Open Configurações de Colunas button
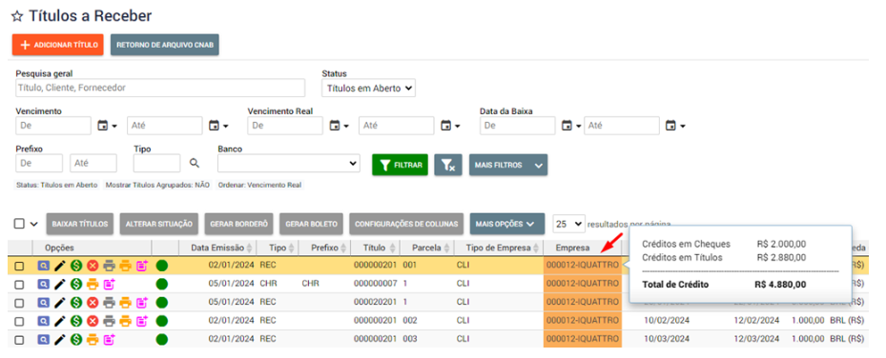 (x=406, y=224)
